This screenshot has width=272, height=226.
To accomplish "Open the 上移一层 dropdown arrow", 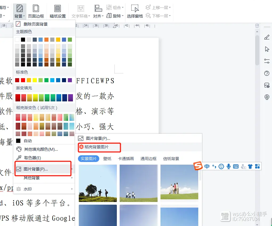I will tap(170, 7).
